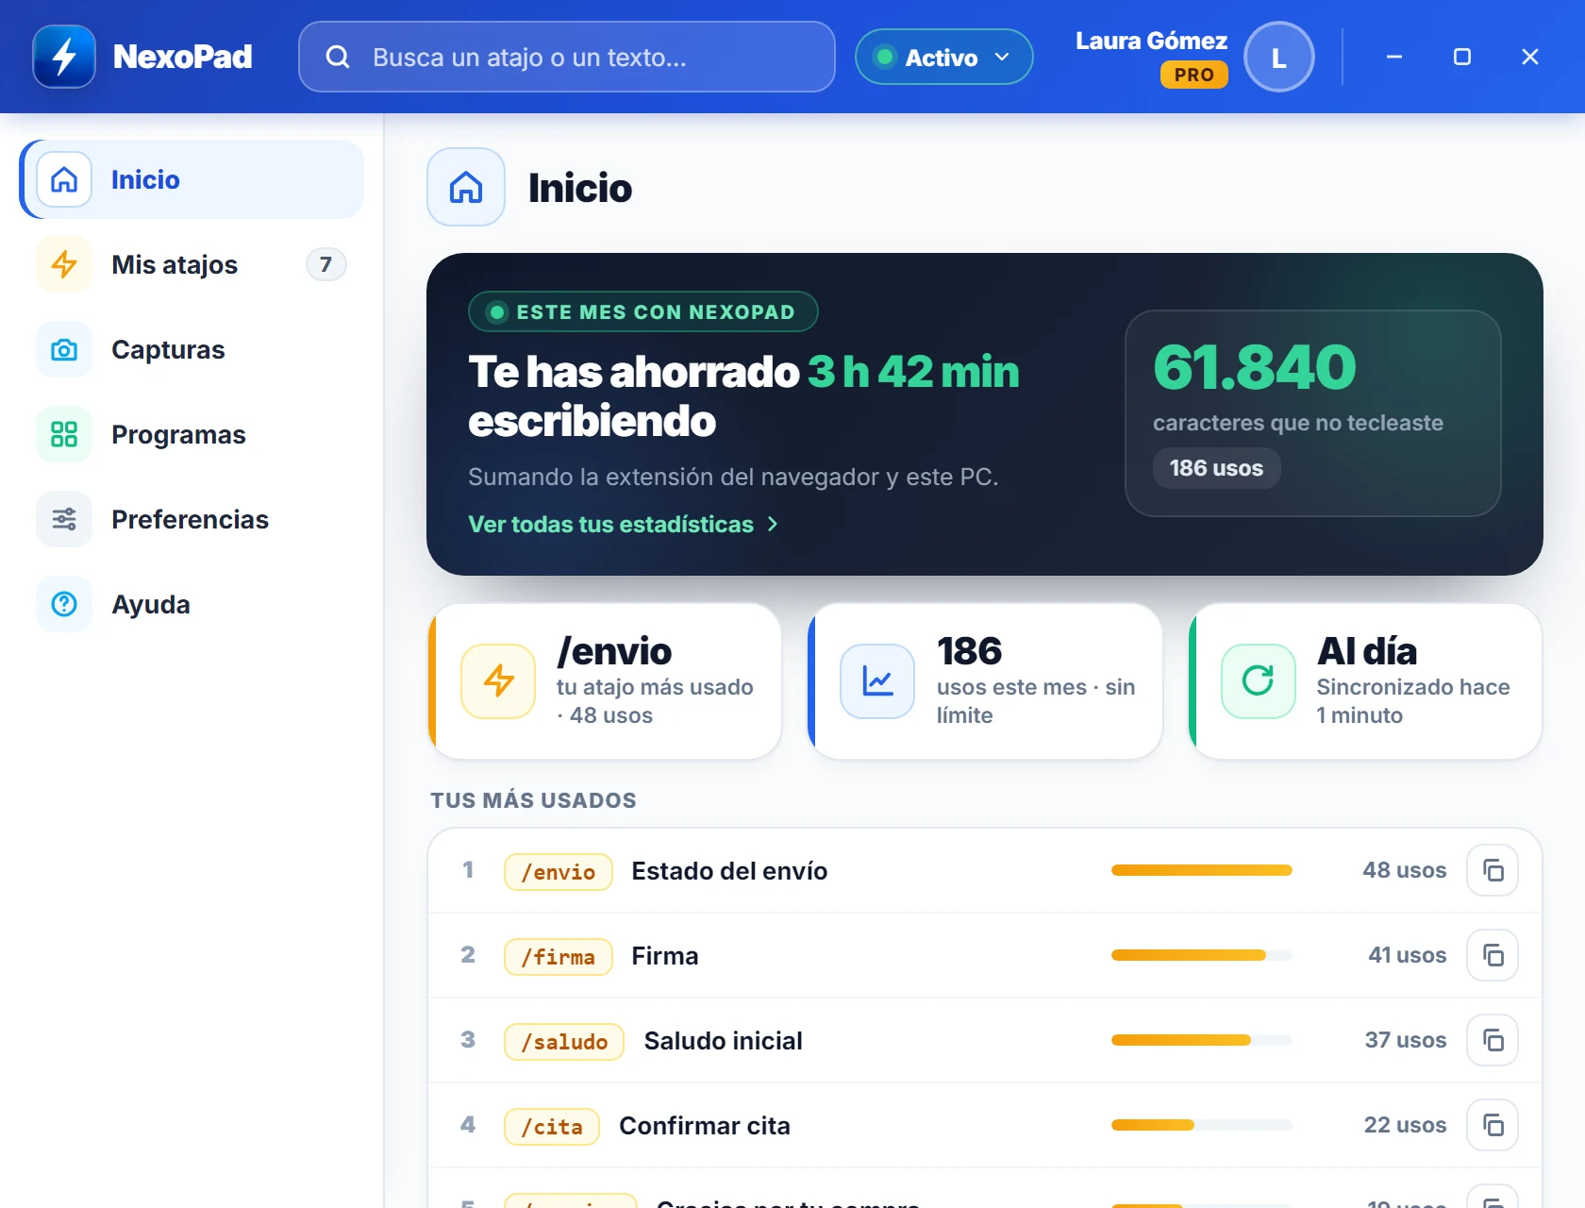1585x1208 pixels.
Task: Click the /firma shortcut tag
Action: [x=559, y=956]
